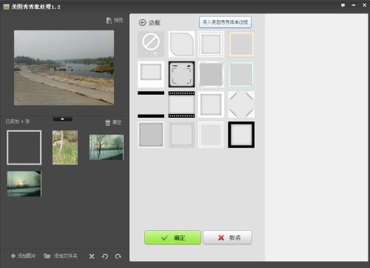Click the add picture plus button
Viewport: 370px width, 268px height.
click(23, 256)
